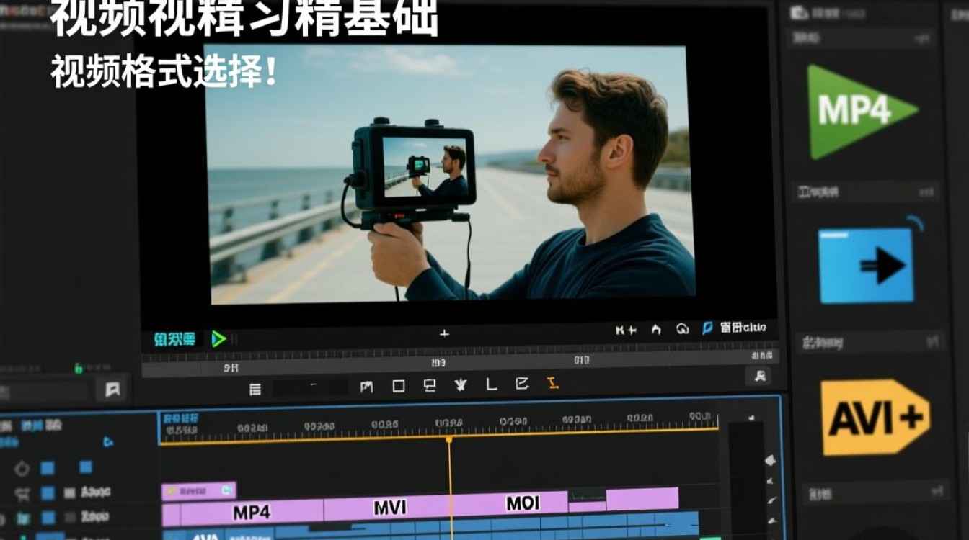Viewport: 969px width, 540px height.
Task: Click the blue flag icon beside the clide label
Action: point(707,328)
